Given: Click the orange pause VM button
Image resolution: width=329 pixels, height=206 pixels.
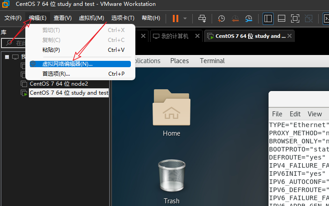Looking at the screenshot, I should point(176,18).
